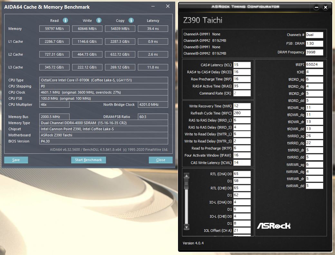The width and height of the screenshot is (335, 255).
Task: Click the RAS# to CAS# Delay (tRCD) field
Action: pyautogui.click(x=242, y=72)
